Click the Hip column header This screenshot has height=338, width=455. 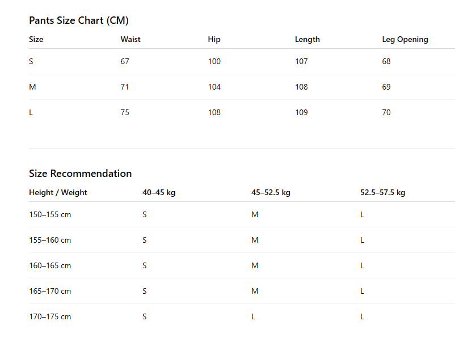(214, 40)
